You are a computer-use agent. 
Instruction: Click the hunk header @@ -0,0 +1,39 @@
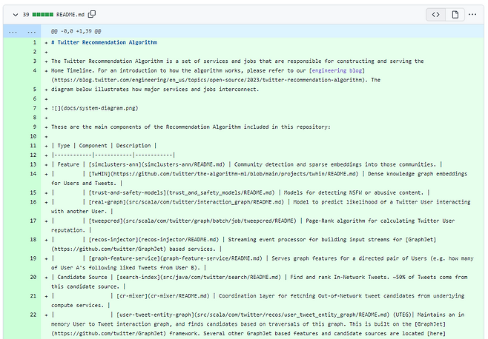point(76,32)
